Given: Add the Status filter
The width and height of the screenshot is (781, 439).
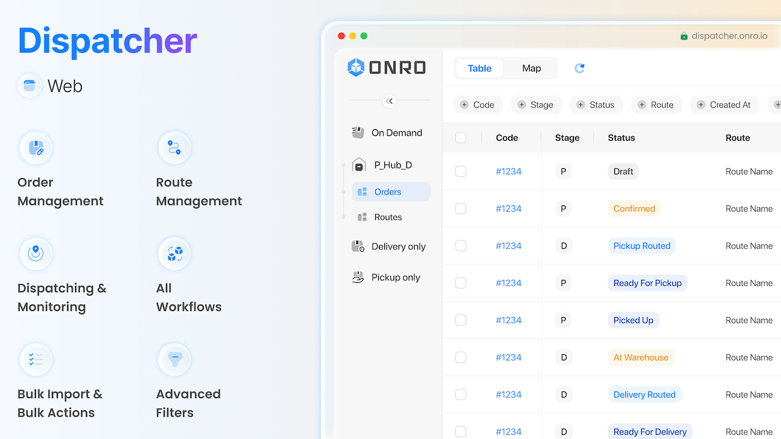Looking at the screenshot, I should [596, 105].
